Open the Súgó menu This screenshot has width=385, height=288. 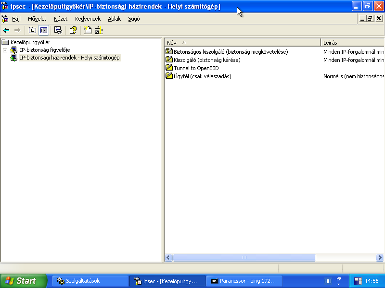pos(134,19)
